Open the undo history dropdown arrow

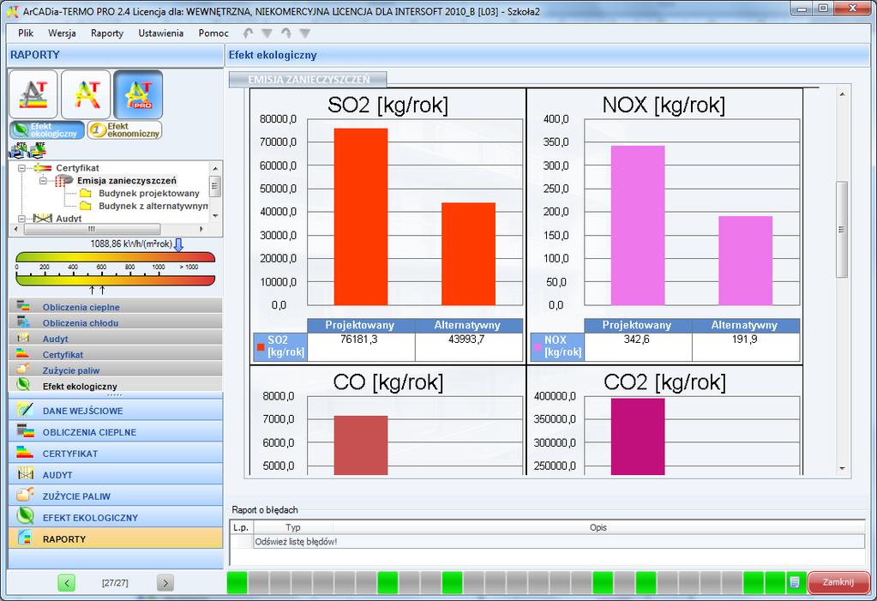click(267, 33)
